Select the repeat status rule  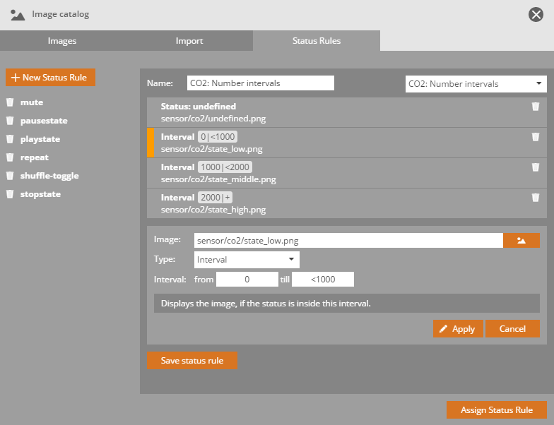pos(35,157)
